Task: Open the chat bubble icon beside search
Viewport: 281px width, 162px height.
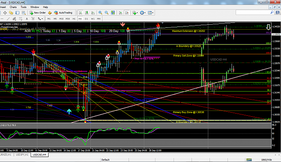Action: point(278,13)
